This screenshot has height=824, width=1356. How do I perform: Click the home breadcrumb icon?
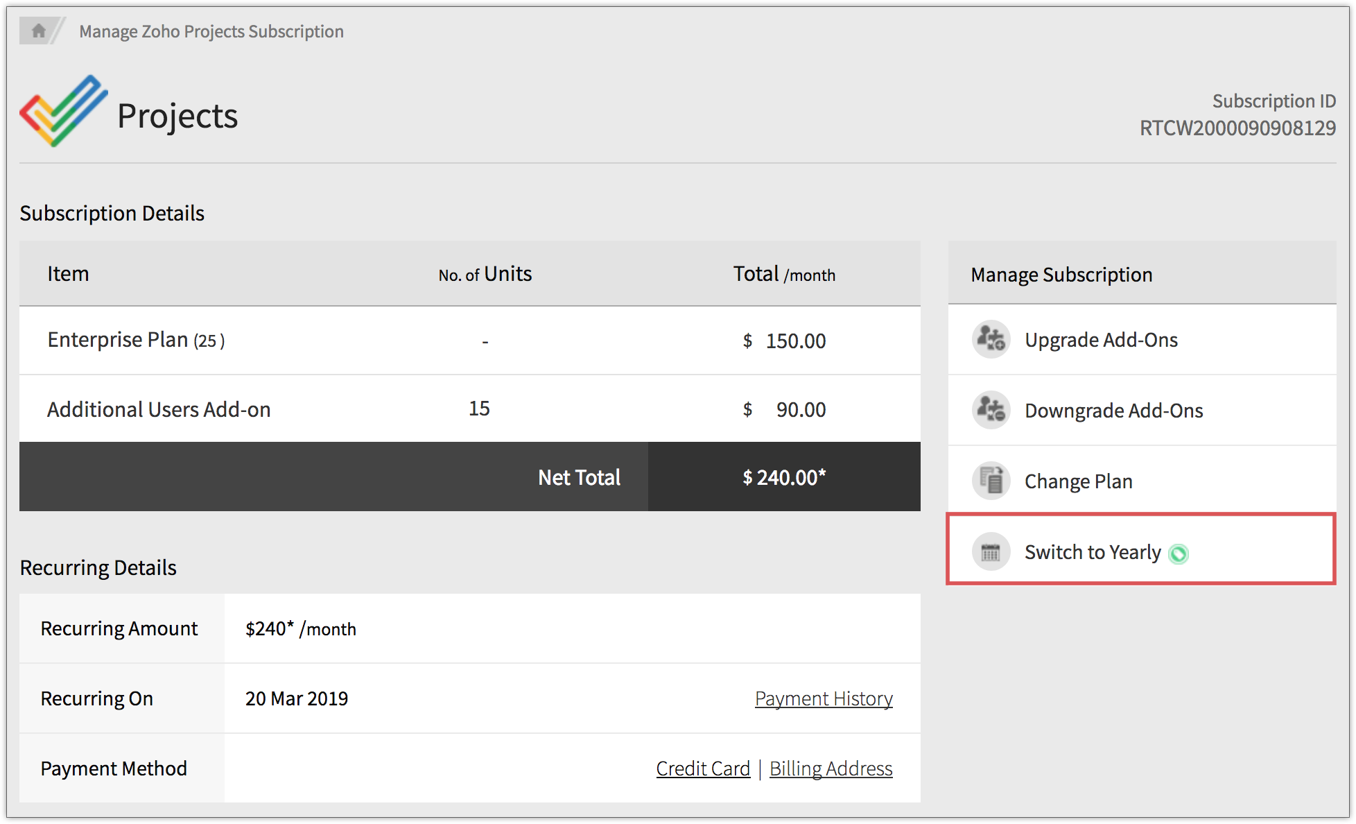point(39,31)
